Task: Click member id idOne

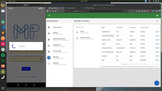Action: pos(104,44)
